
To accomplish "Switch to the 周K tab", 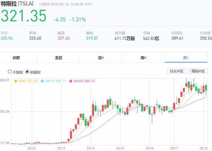I will click(x=143, y=58).
